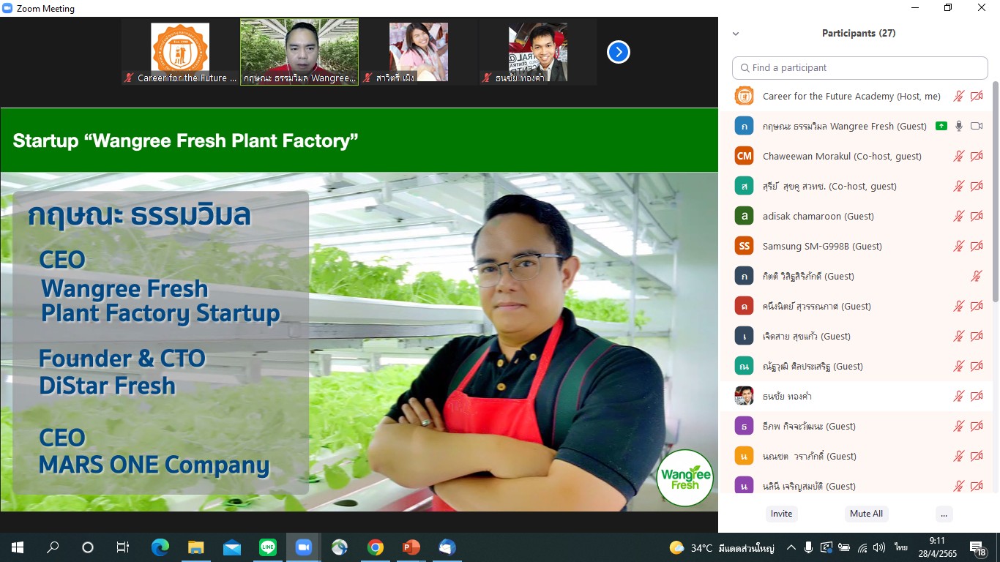Click the Zoom icon in the taskbar
Image resolution: width=1000 pixels, height=562 pixels.
(x=303, y=547)
